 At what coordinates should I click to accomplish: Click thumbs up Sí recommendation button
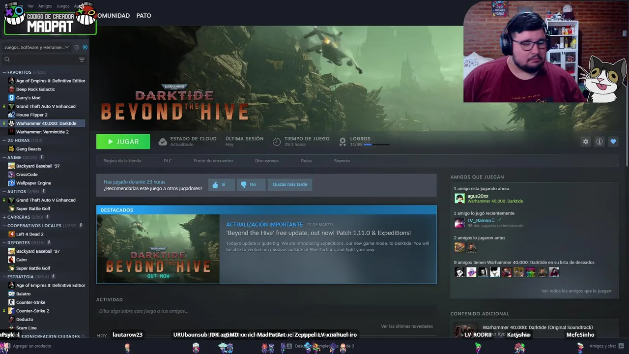(221, 184)
